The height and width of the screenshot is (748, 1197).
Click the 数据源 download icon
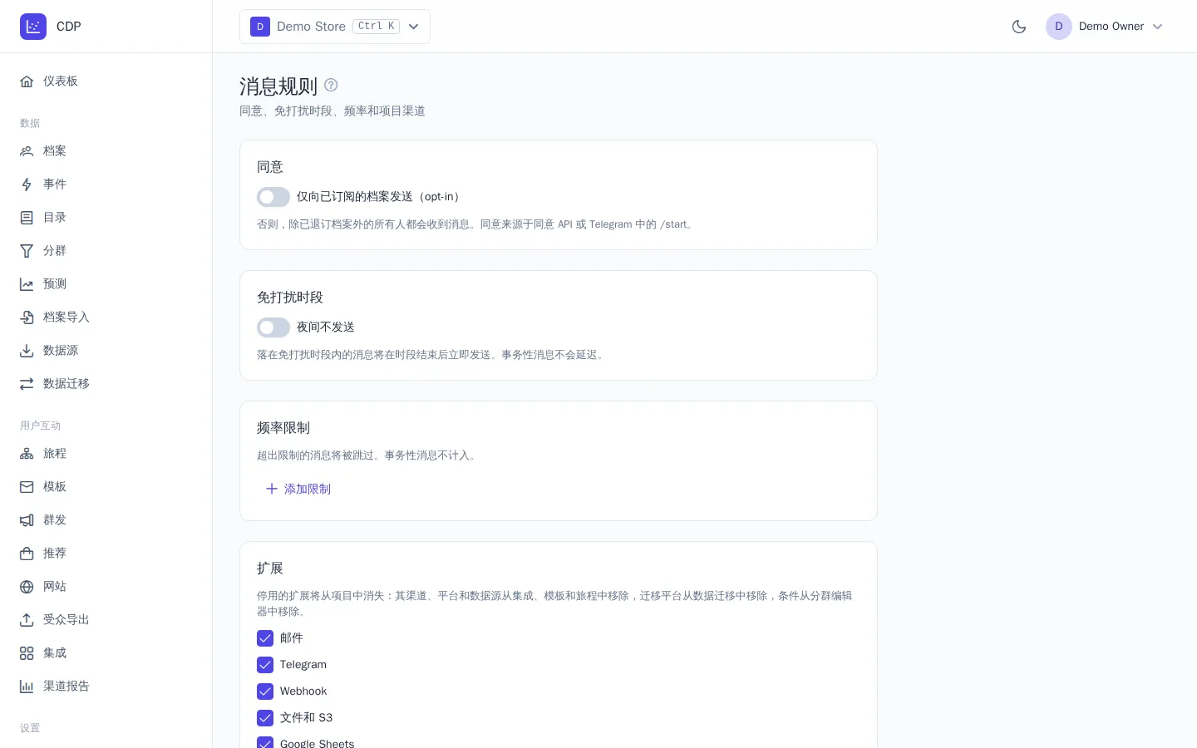click(27, 351)
